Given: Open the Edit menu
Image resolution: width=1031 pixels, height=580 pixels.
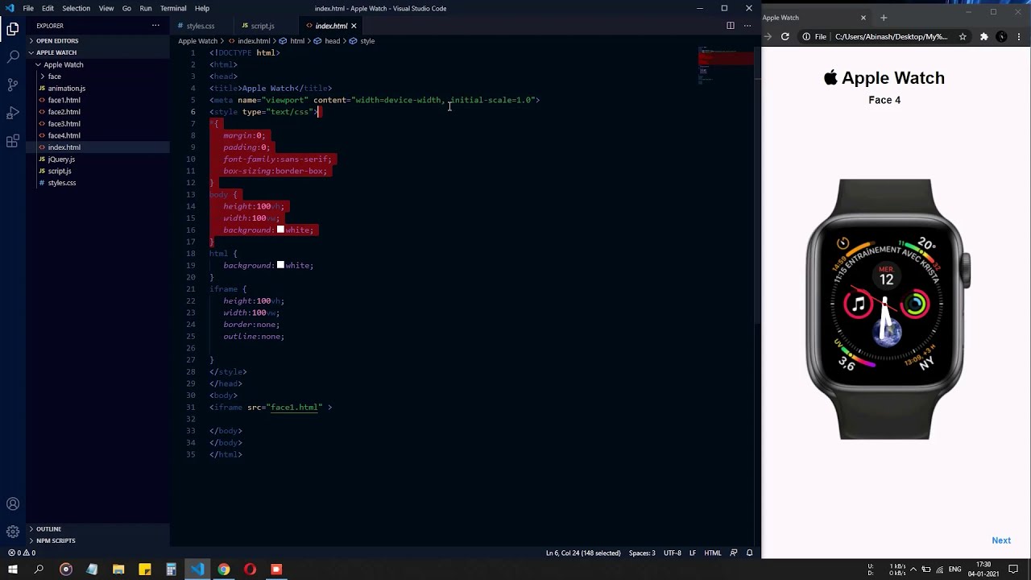Looking at the screenshot, I should point(48,8).
